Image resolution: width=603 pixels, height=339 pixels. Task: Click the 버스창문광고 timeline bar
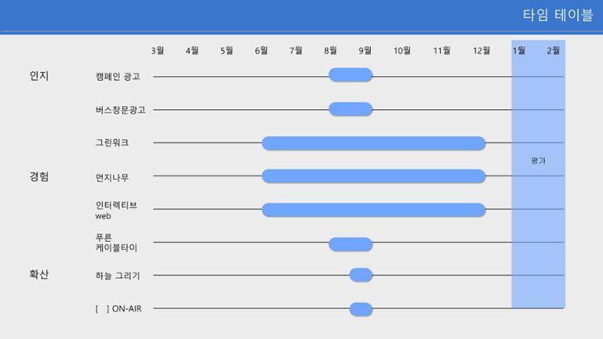click(350, 109)
